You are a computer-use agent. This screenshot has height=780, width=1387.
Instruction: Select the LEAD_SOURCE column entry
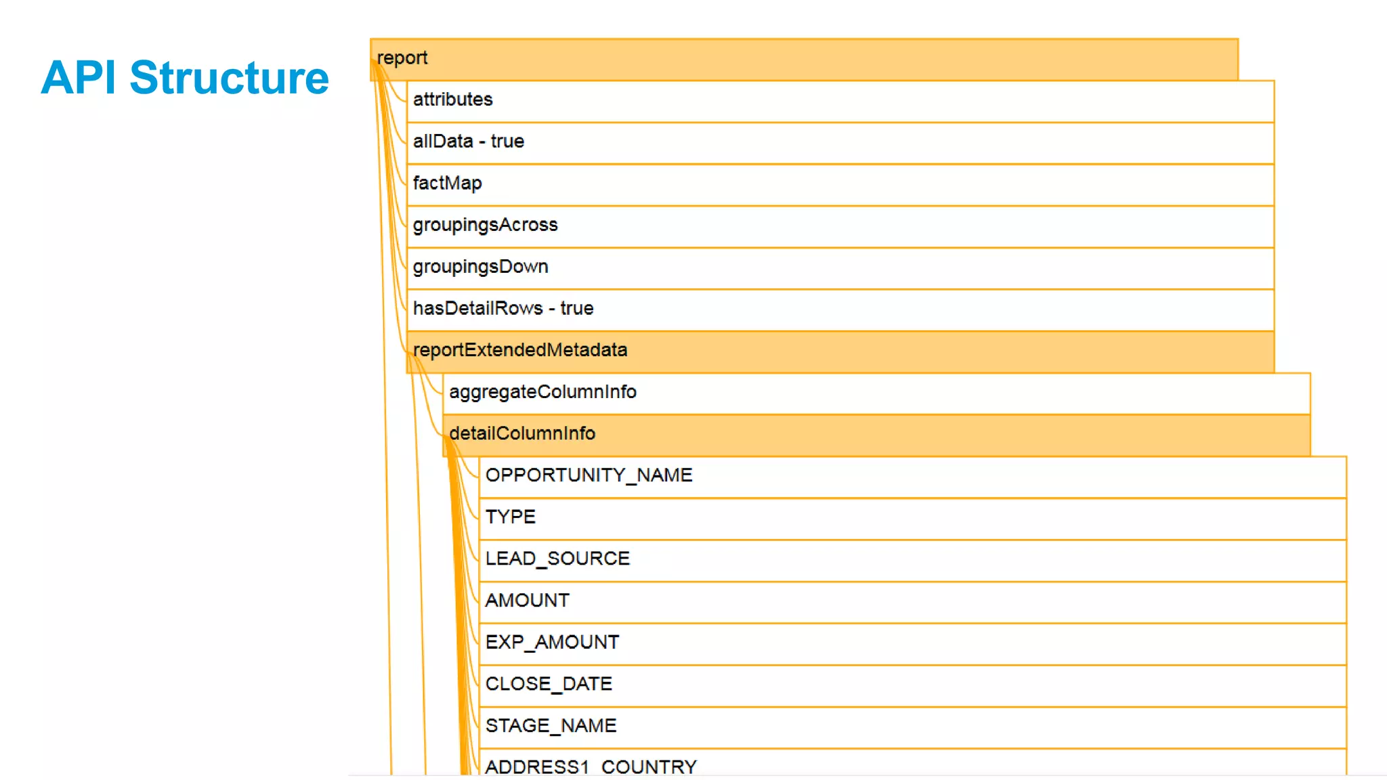coord(913,561)
